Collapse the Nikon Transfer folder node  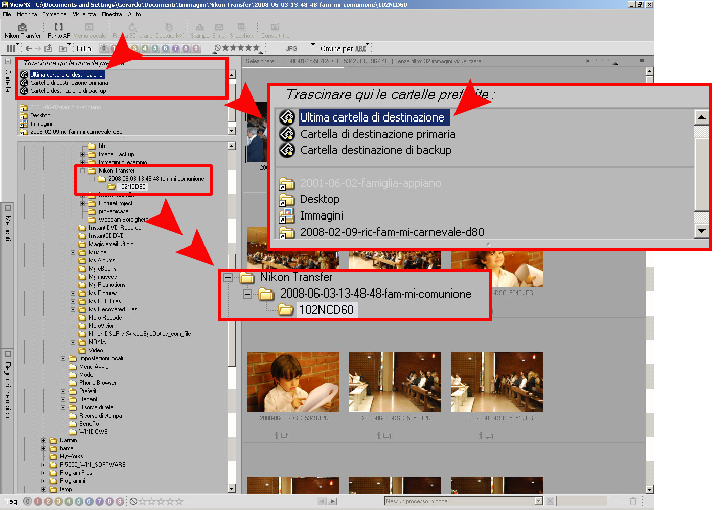[83, 171]
